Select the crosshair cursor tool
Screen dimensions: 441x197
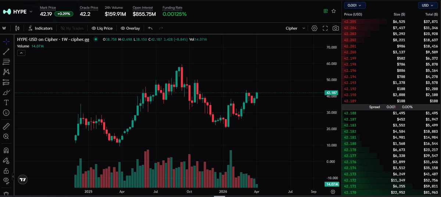6,42
